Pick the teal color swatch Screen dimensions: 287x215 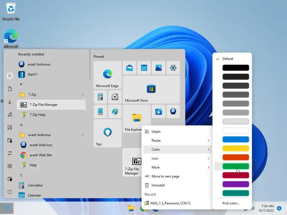pos(236,193)
